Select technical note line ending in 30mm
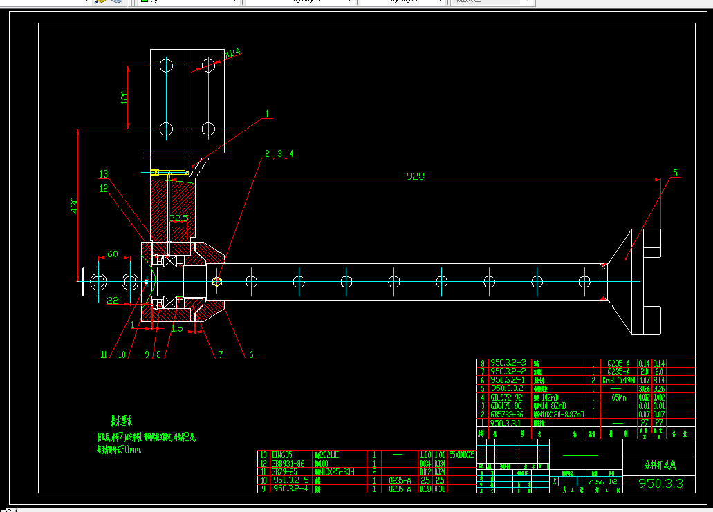Image resolution: width=713 pixels, height=512 pixels. coord(119,449)
